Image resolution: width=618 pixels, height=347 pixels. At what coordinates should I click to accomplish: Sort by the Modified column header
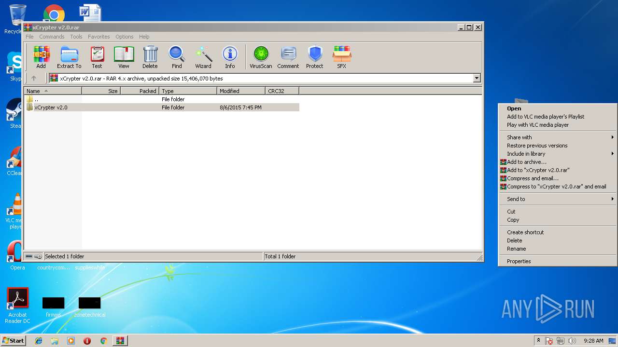241,91
